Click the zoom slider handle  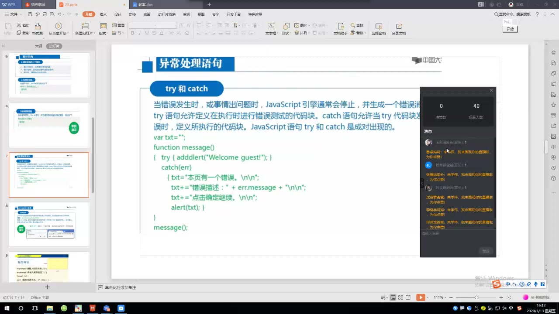tap(476, 297)
